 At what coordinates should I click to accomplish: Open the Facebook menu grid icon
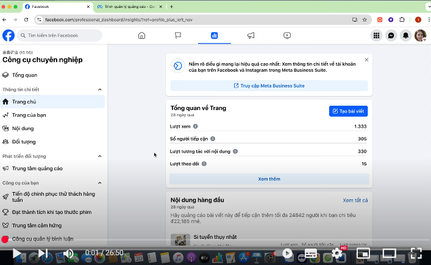tap(376, 36)
